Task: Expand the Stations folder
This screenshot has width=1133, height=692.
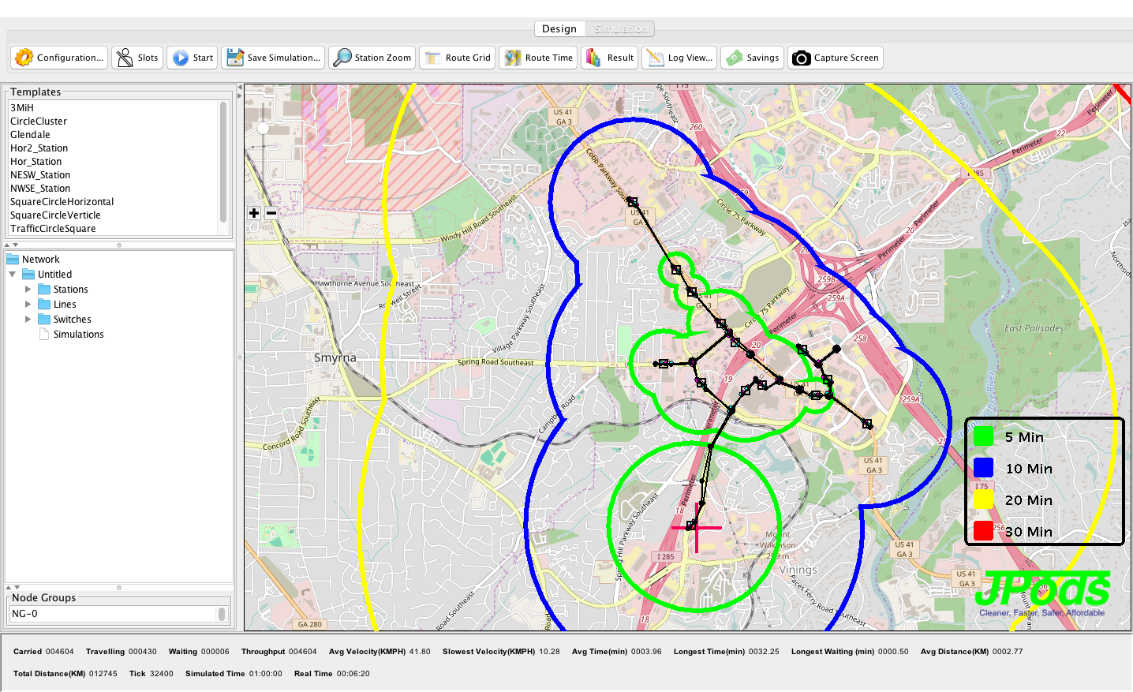Action: (28, 290)
